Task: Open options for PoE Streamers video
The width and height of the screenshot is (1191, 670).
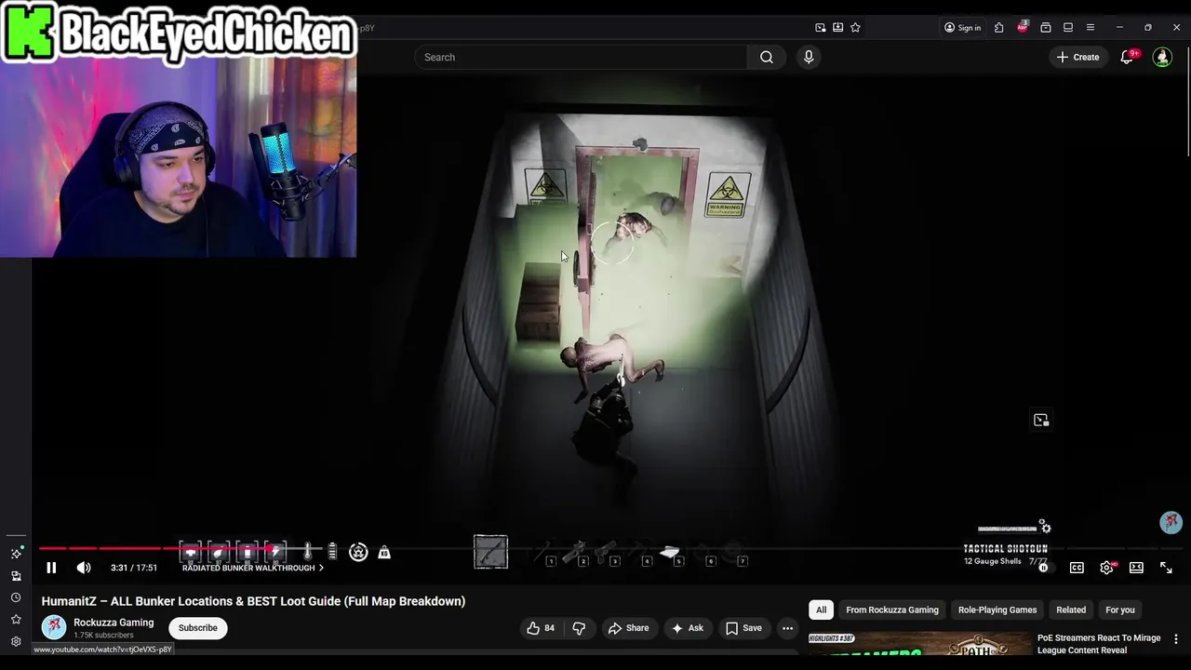Action: 1176,639
